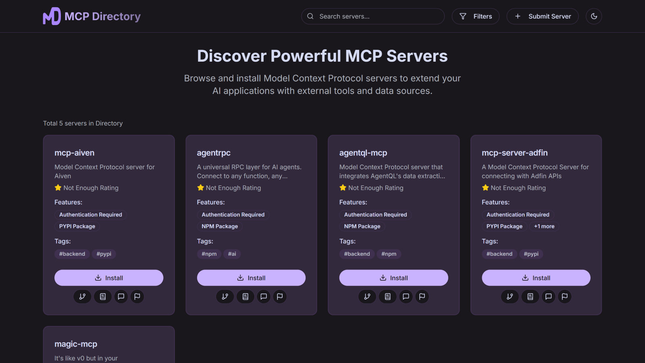The width and height of the screenshot is (645, 363).
Task: Click the Submit Server button
Action: pyautogui.click(x=542, y=16)
